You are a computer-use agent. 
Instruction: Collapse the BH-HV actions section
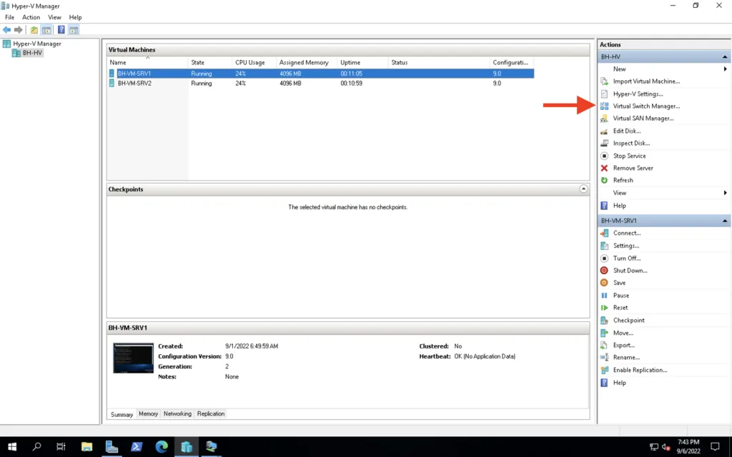click(x=725, y=57)
